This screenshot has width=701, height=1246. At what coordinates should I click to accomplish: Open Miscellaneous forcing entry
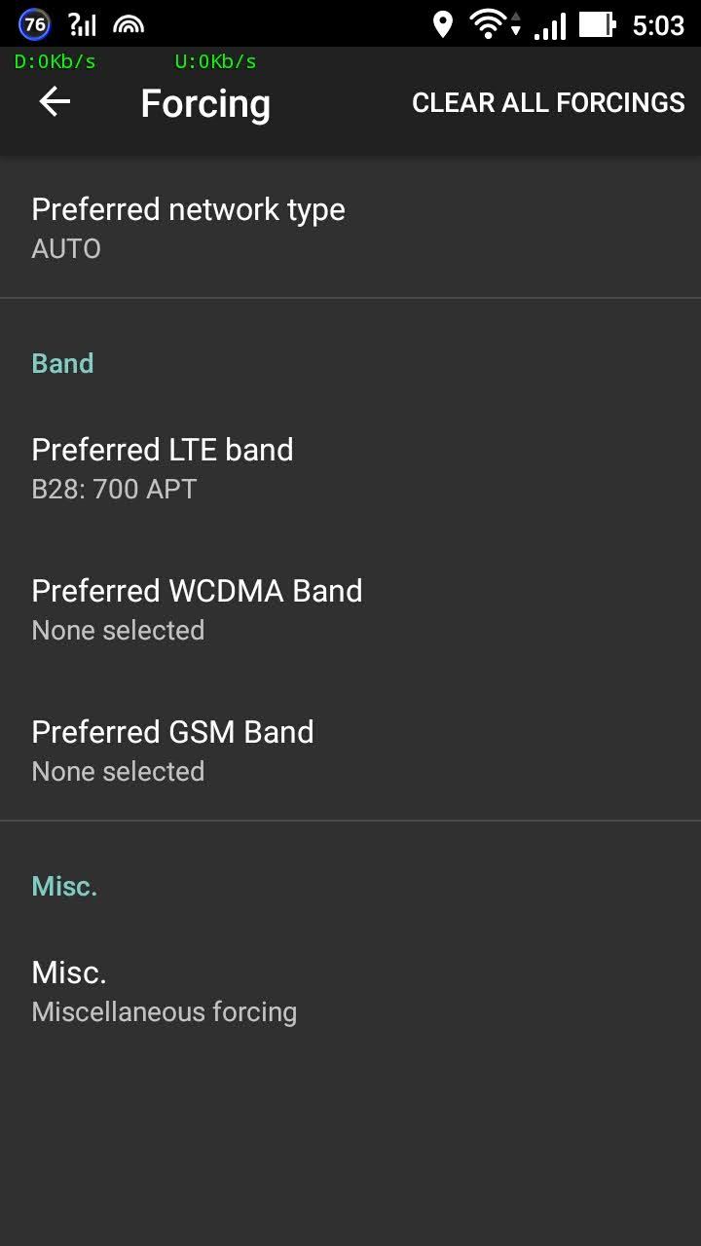coord(350,991)
